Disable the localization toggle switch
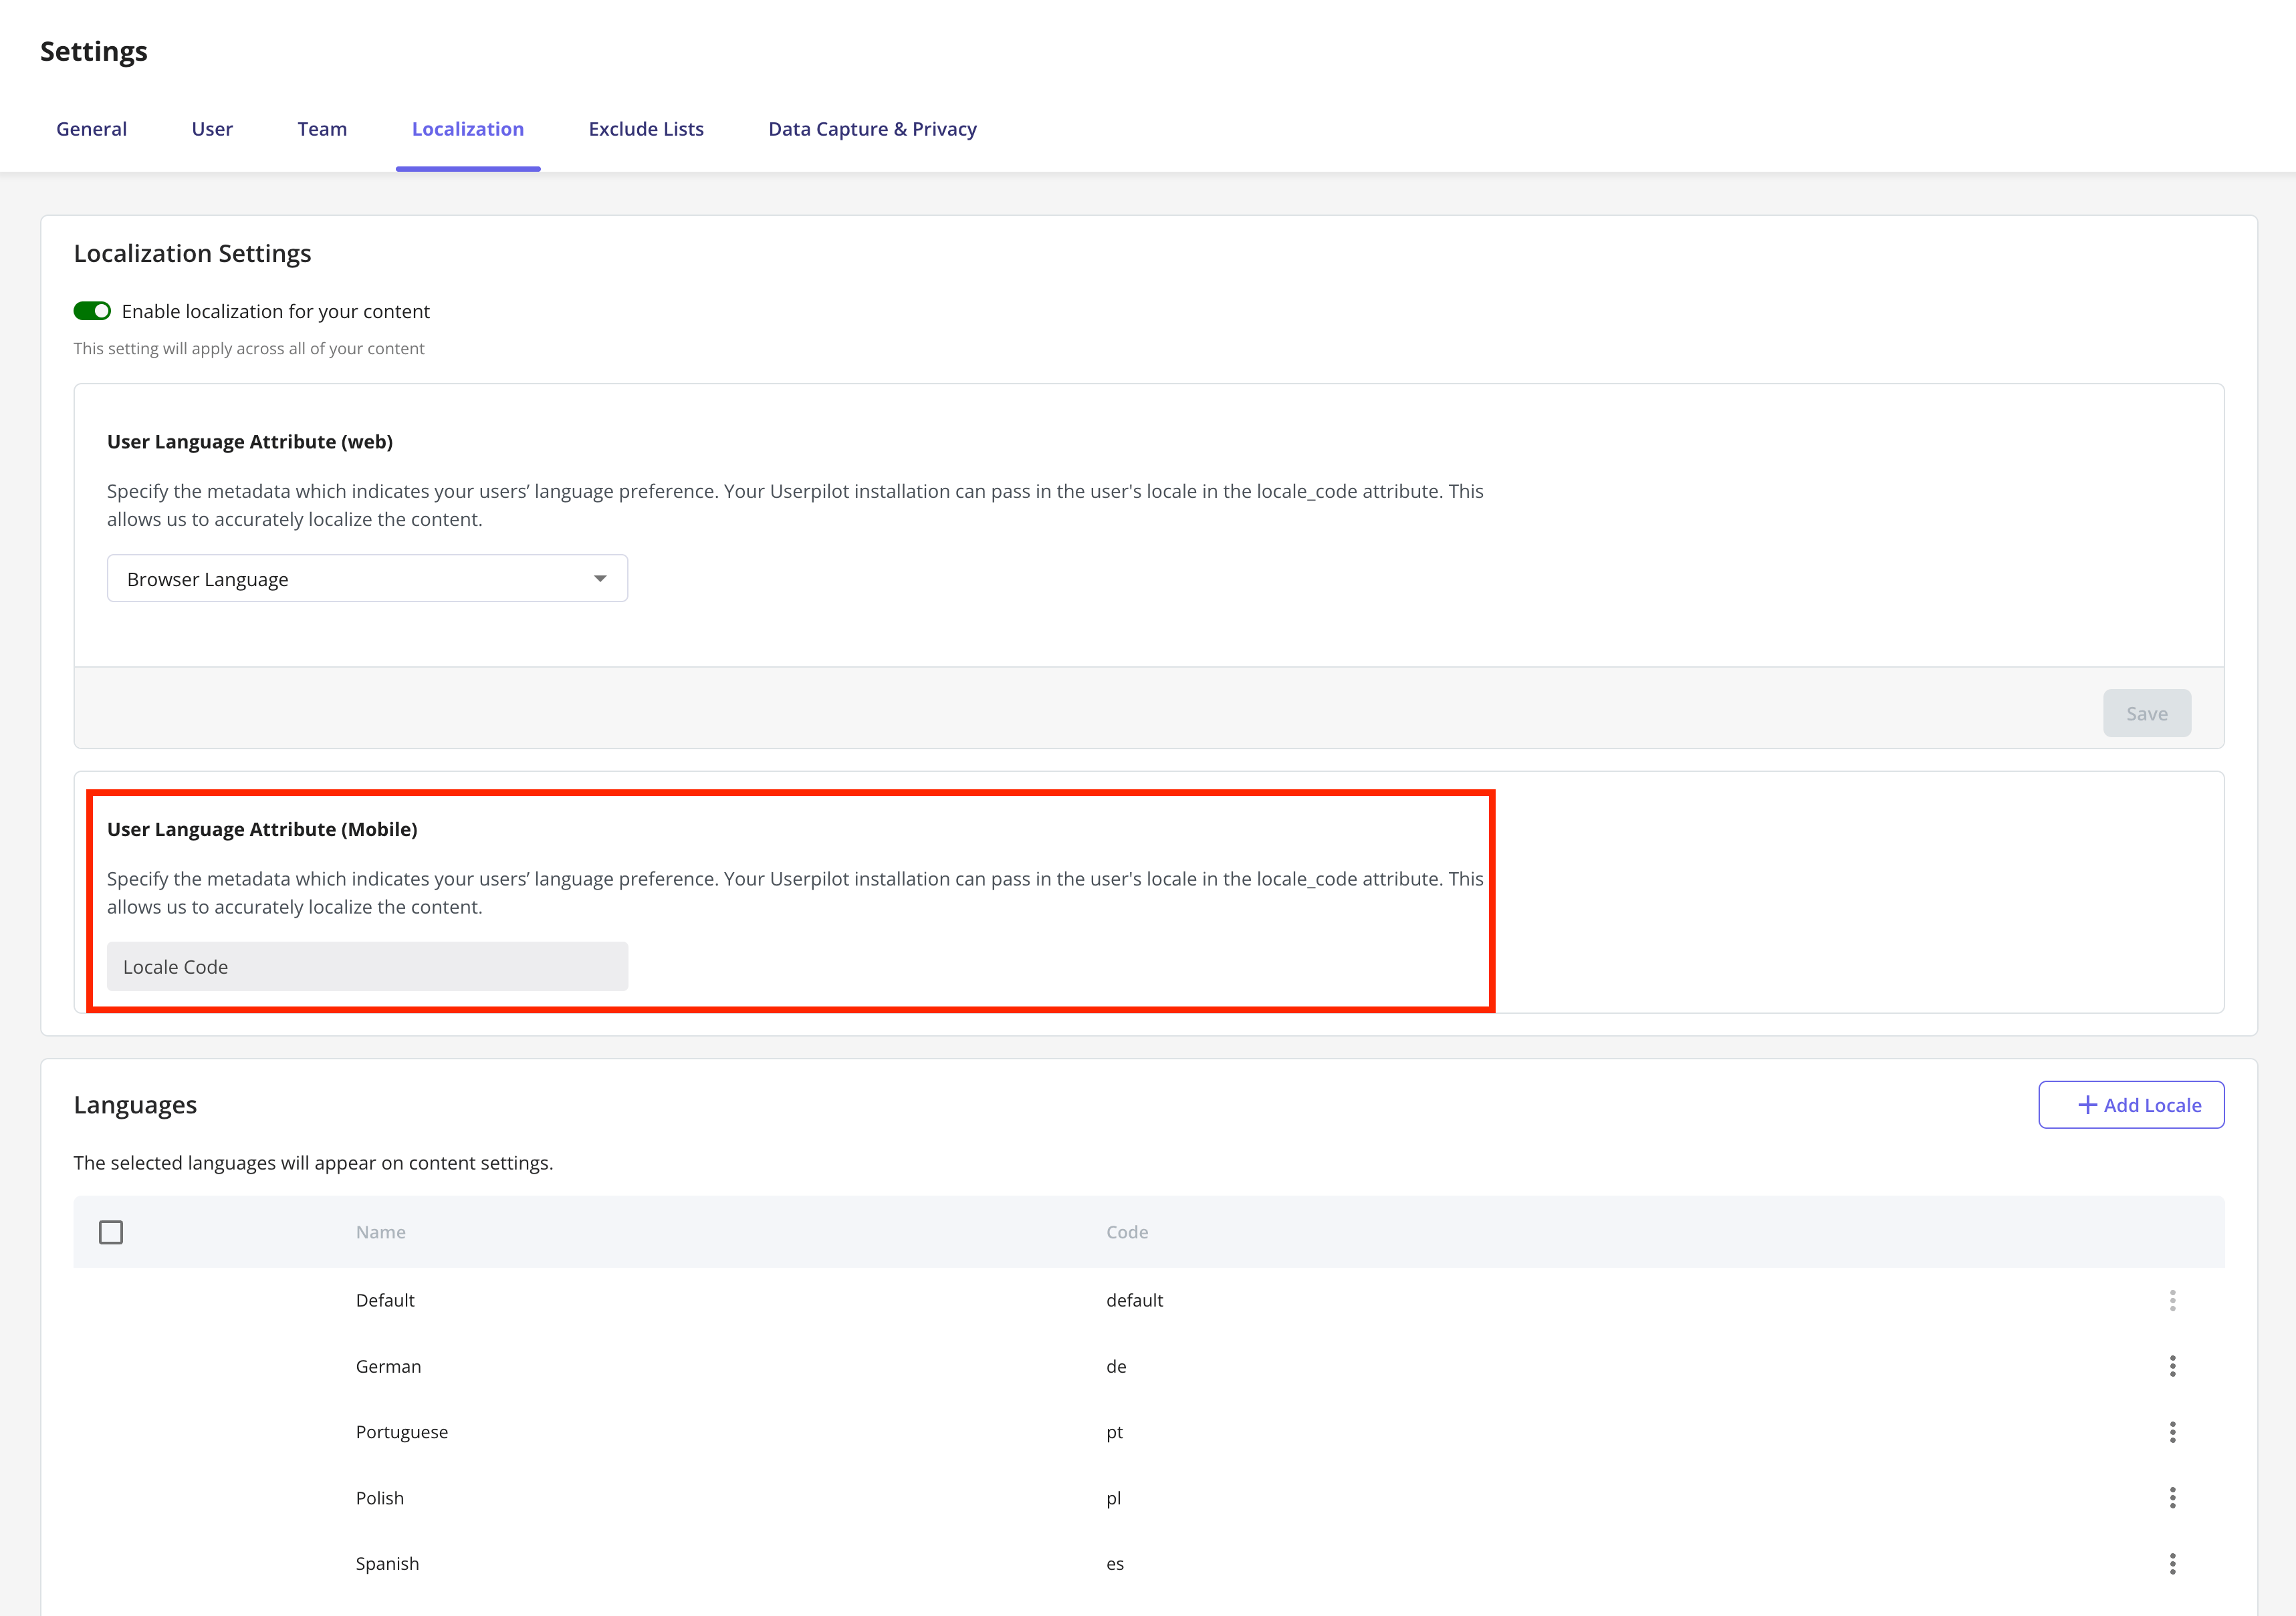Screen dimensions: 2296x1616 coord(92,311)
